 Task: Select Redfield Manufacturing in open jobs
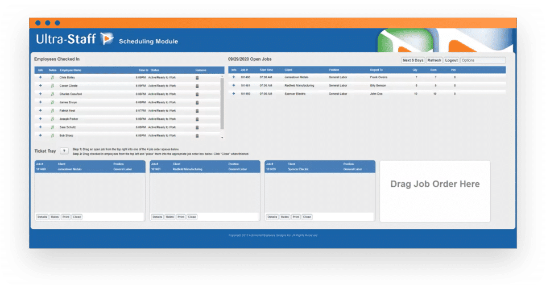coord(299,86)
